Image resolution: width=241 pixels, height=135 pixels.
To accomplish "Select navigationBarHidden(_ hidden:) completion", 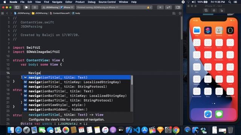I will click(76, 109).
